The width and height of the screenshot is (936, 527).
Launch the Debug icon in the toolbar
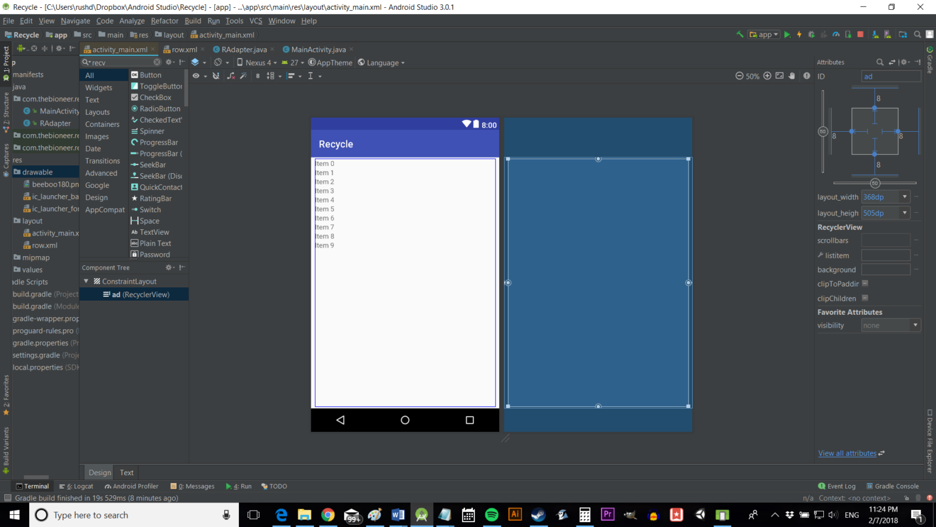811,35
